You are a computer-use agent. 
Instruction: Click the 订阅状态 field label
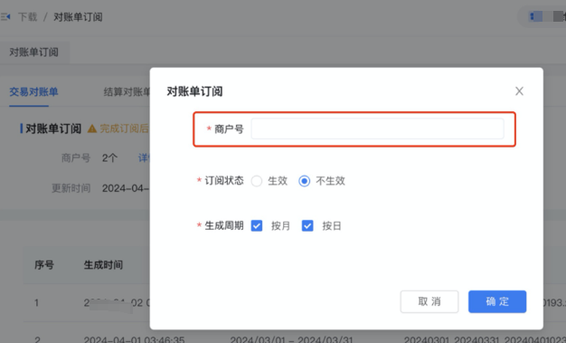[224, 180]
